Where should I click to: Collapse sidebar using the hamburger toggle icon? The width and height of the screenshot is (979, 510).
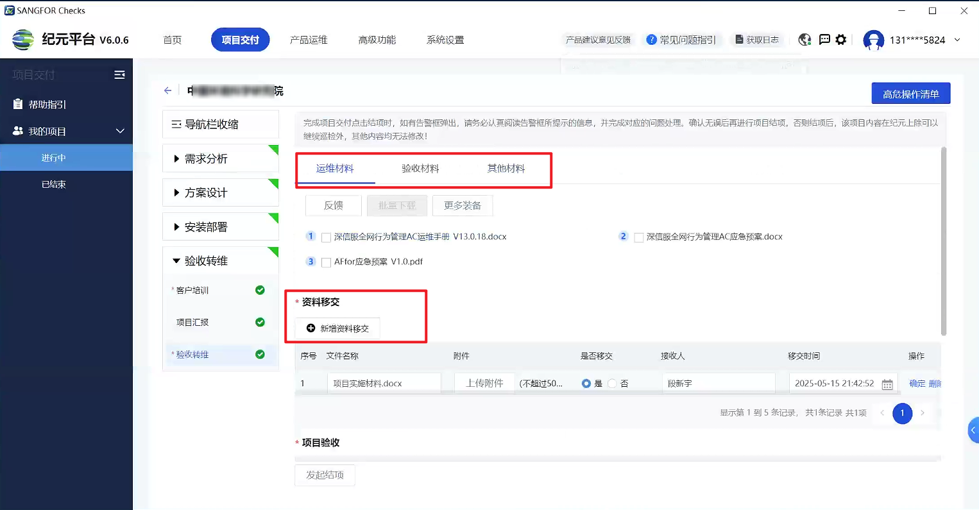[119, 75]
